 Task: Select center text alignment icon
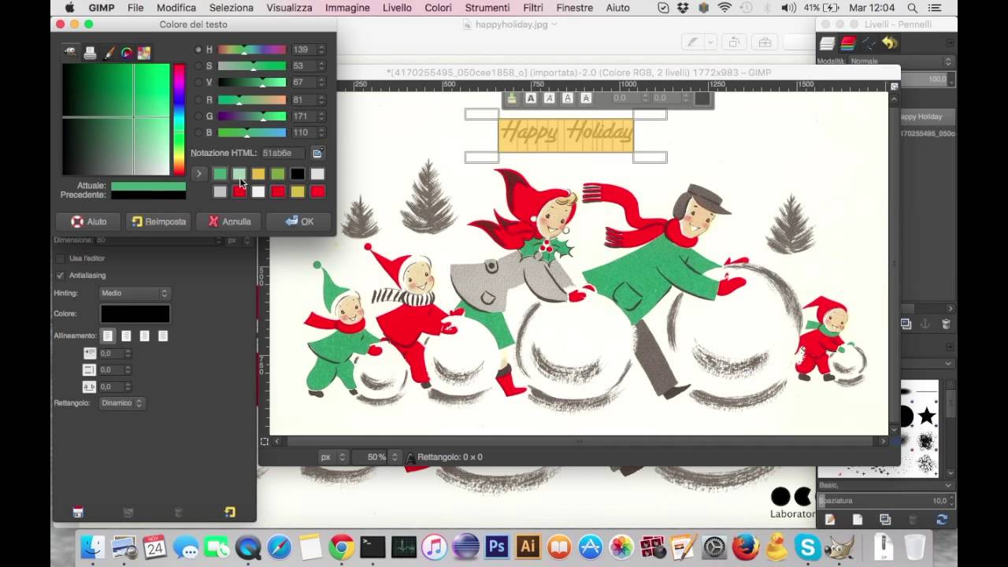click(x=126, y=335)
